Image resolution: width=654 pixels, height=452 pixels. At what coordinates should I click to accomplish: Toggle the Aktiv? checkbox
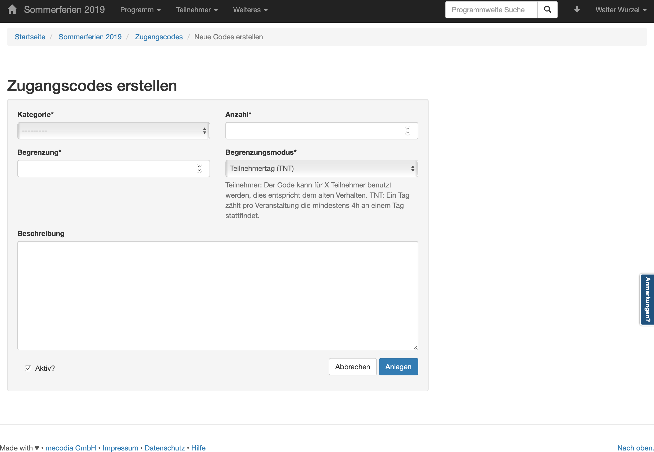tap(28, 368)
